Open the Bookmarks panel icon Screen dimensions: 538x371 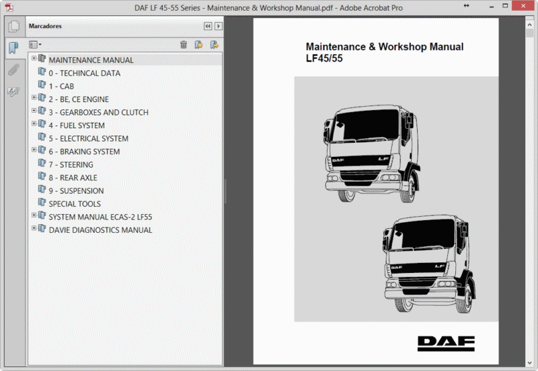coord(13,48)
